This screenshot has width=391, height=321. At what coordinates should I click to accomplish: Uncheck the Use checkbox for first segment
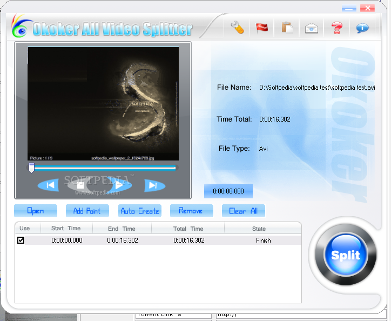21,240
